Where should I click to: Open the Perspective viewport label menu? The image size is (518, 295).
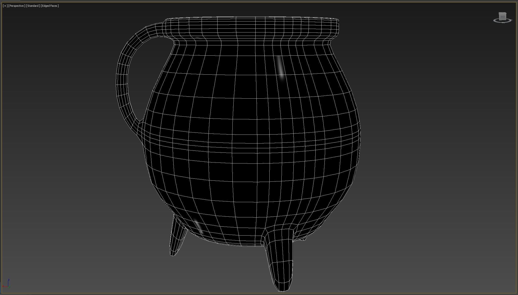pyautogui.click(x=17, y=6)
